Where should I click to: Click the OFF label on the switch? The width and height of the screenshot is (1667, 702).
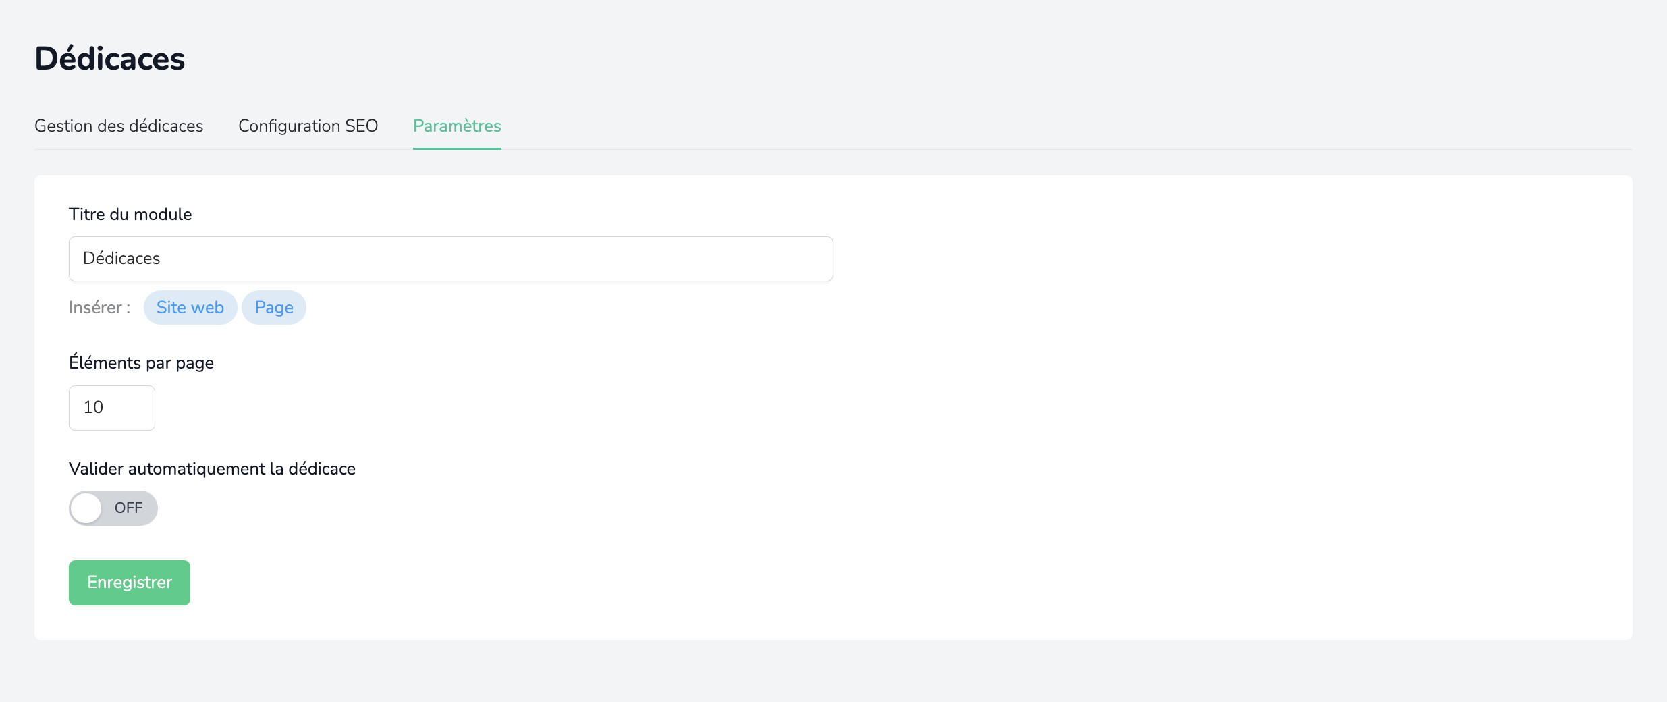tap(128, 508)
